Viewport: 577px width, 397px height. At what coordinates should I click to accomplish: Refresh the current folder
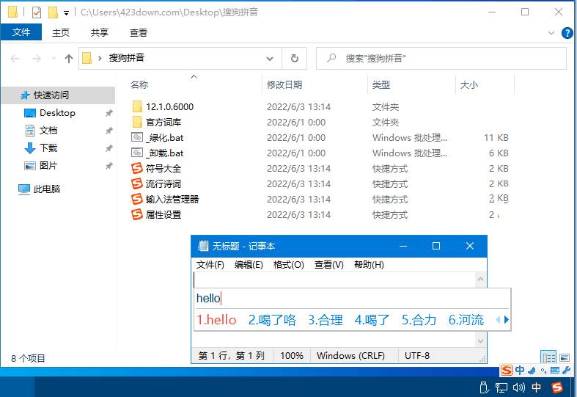pos(295,59)
